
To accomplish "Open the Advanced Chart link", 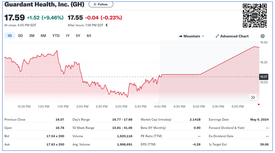I will (x=232, y=36).
